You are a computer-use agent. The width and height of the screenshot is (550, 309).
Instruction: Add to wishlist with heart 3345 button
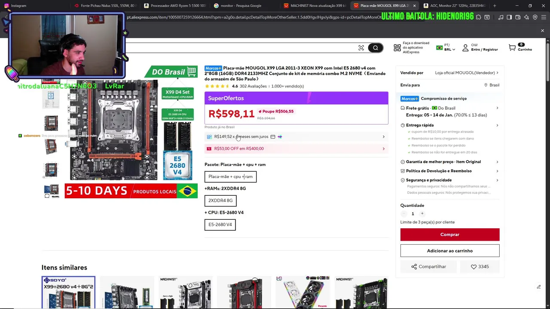point(480,267)
